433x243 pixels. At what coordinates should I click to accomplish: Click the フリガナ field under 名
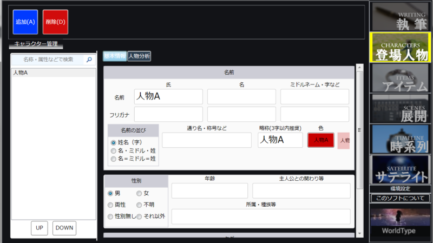pyautogui.click(x=241, y=114)
